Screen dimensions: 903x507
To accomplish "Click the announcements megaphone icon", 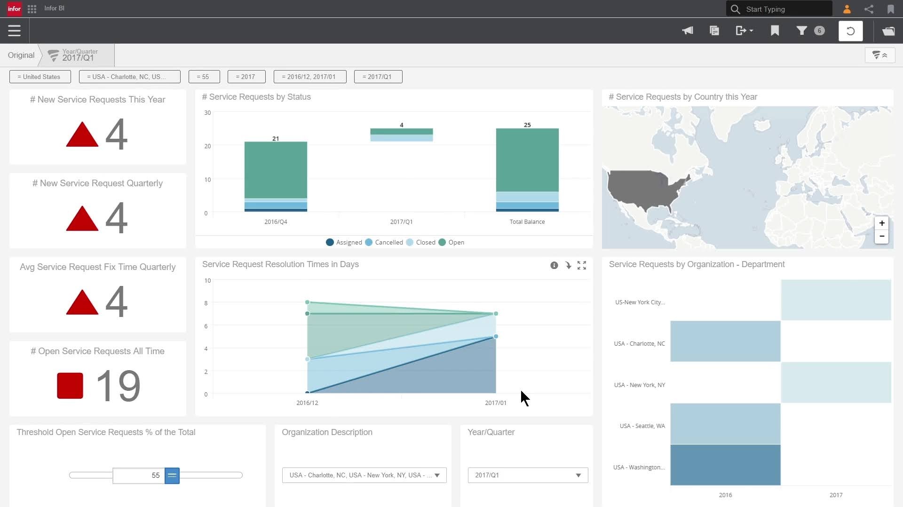I will 688,31.
